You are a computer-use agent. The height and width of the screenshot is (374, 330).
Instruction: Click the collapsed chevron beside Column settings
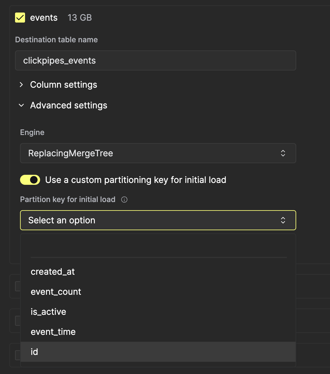(x=21, y=85)
